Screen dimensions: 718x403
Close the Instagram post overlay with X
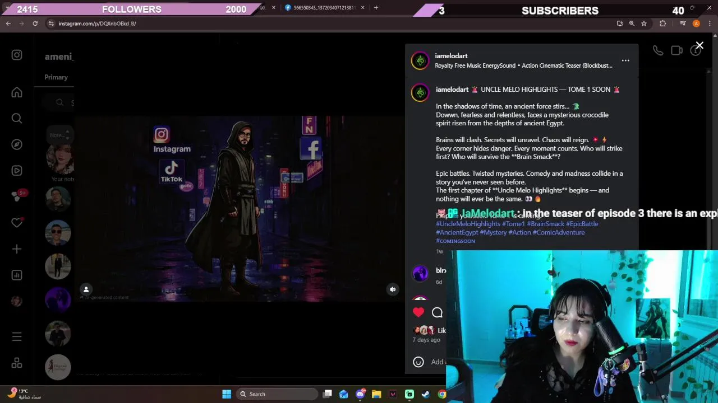(699, 45)
